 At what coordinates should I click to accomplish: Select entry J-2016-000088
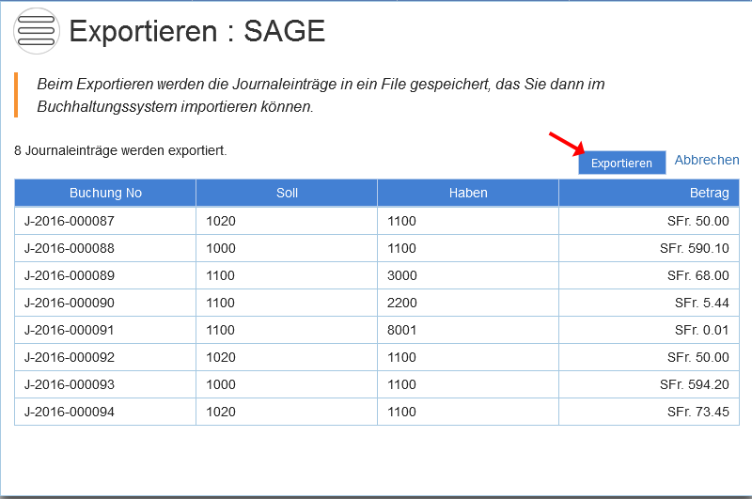click(70, 248)
